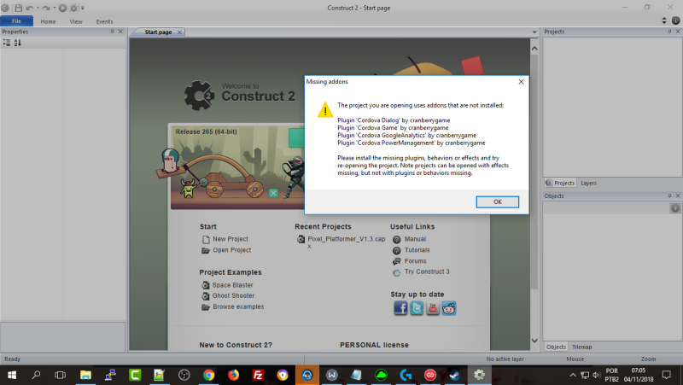Switch to the Home ribbon tab
The height and width of the screenshot is (385, 683).
point(48,21)
